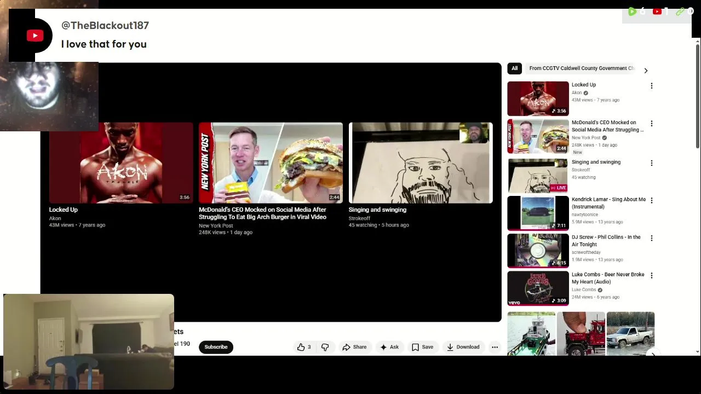Click the LIVE badge on the Singing and swinging thumbnail
701x394 pixels.
click(559, 188)
